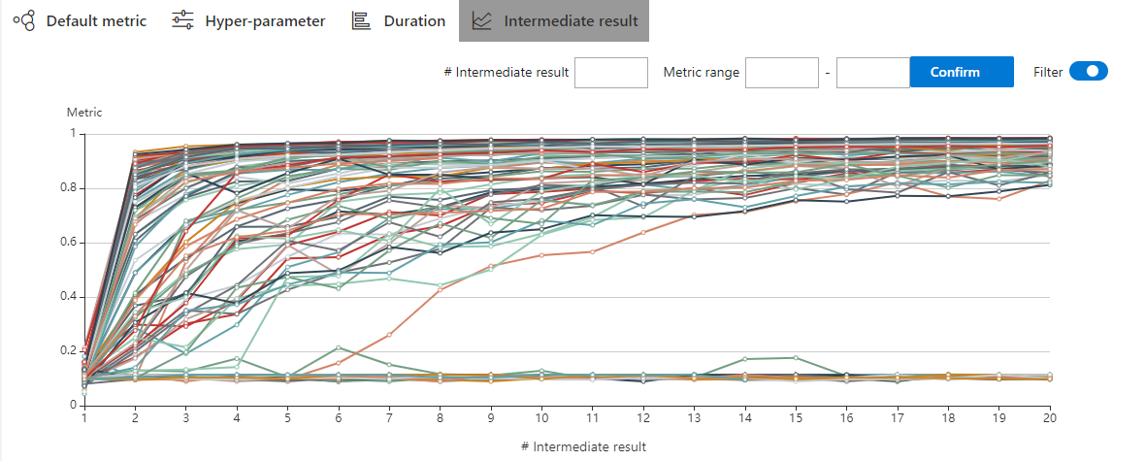Screen dimensions: 1145x461
Task: Switch to the Default metric tab
Action: pyautogui.click(x=96, y=20)
